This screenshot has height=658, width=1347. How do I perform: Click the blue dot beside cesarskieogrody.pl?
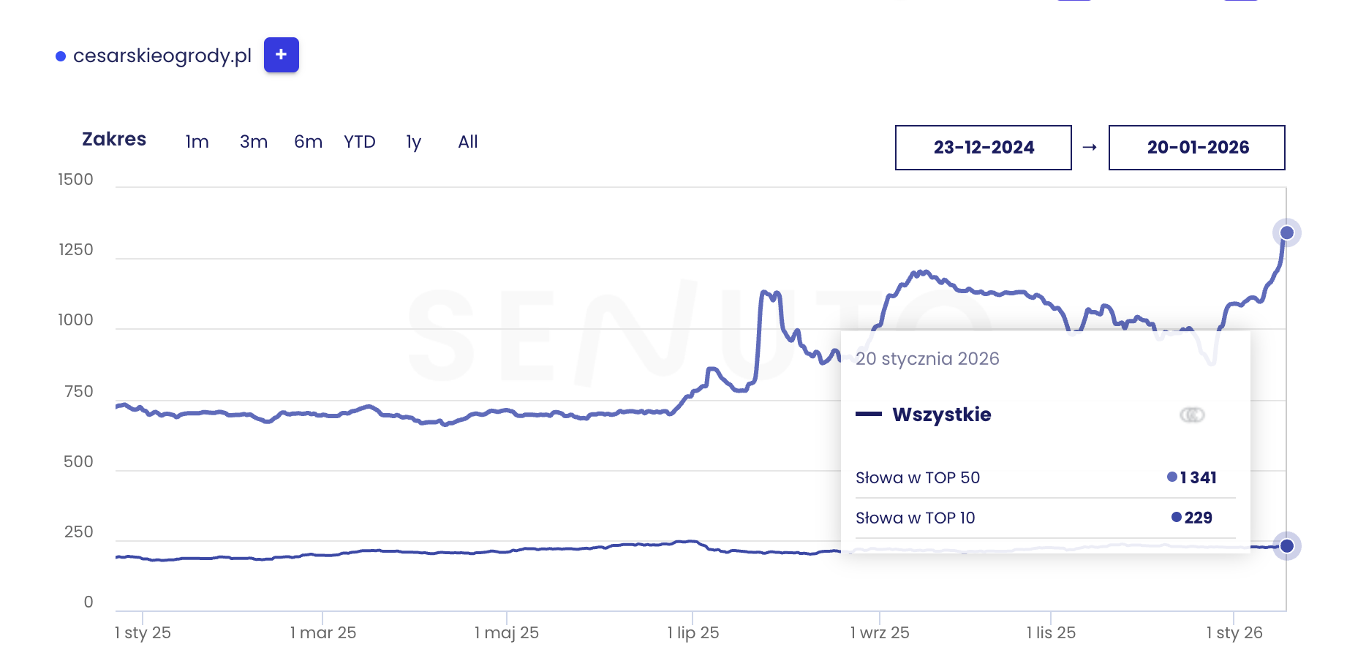point(61,56)
